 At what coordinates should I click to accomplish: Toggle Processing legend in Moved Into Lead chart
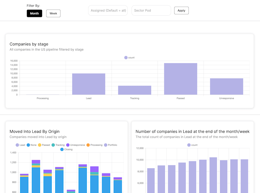tap(94, 145)
